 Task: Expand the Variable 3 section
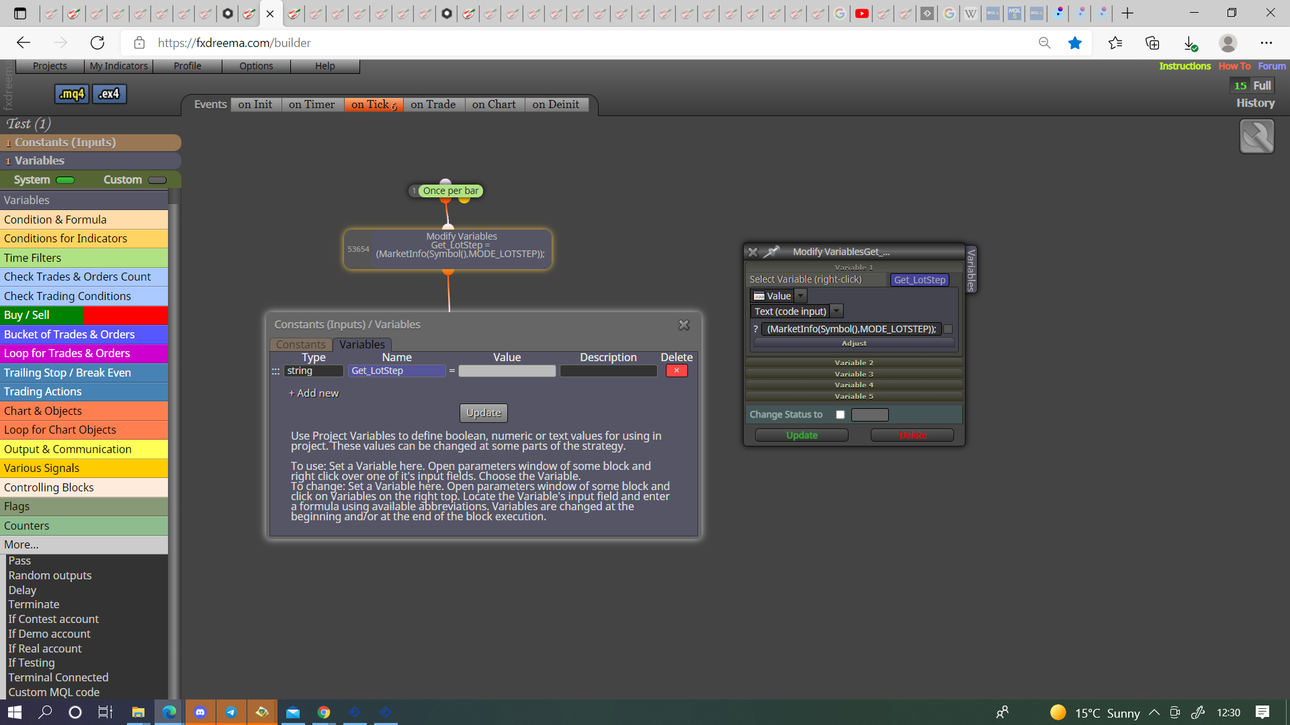tap(854, 374)
